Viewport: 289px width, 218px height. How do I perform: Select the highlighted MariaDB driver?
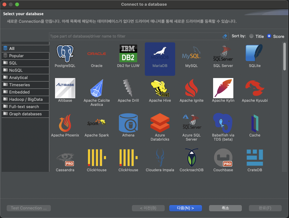[x=160, y=59]
